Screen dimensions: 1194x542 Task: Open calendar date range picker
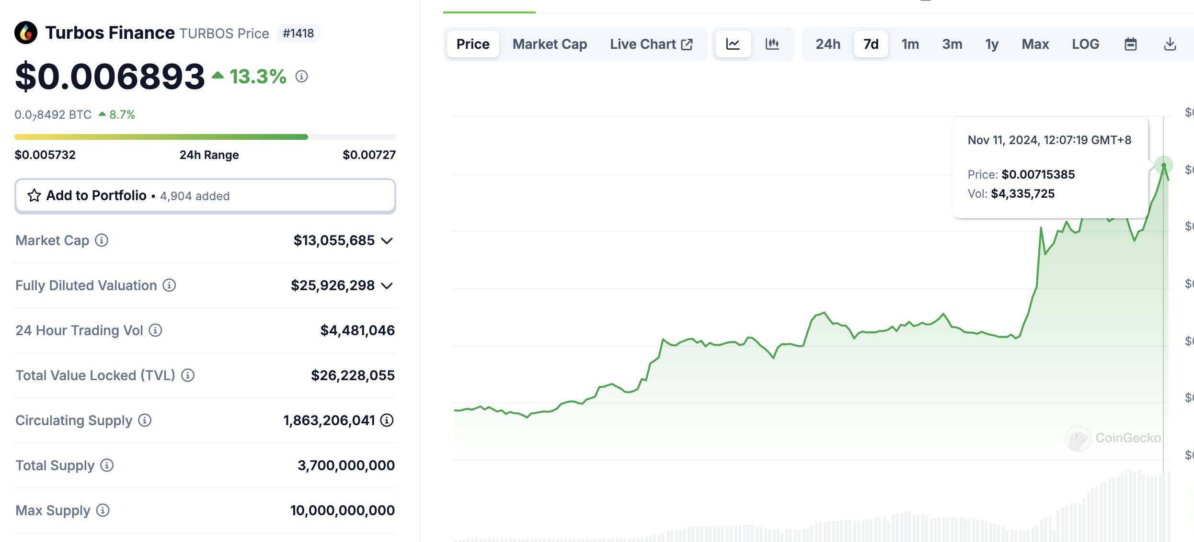pos(1131,44)
